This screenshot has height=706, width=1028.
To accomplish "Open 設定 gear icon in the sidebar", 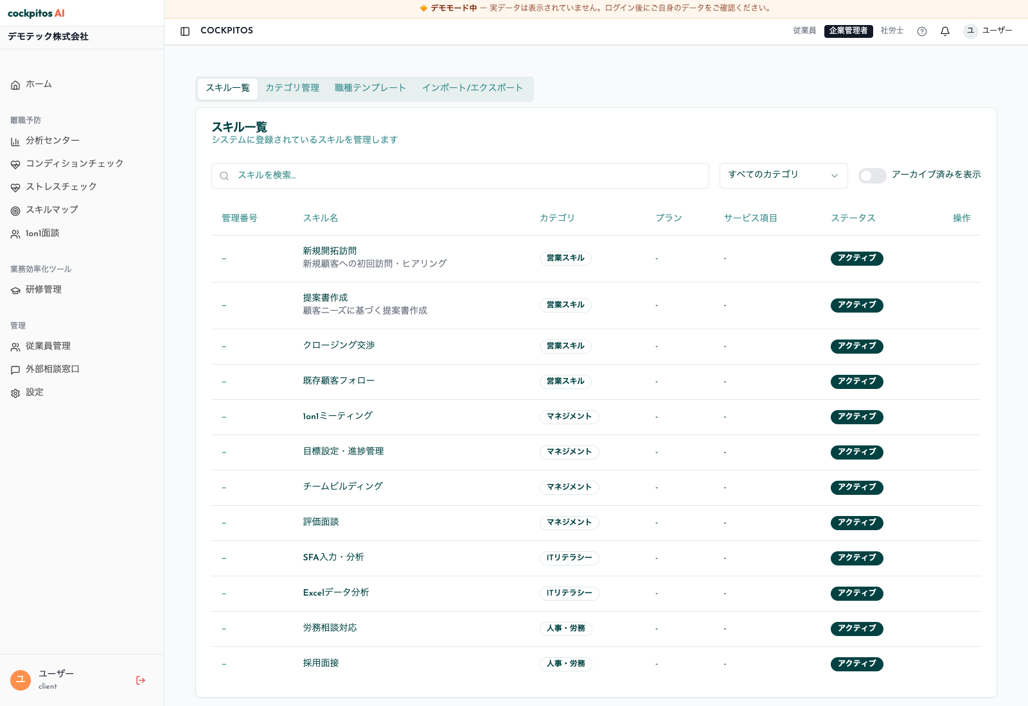I will (x=15, y=393).
